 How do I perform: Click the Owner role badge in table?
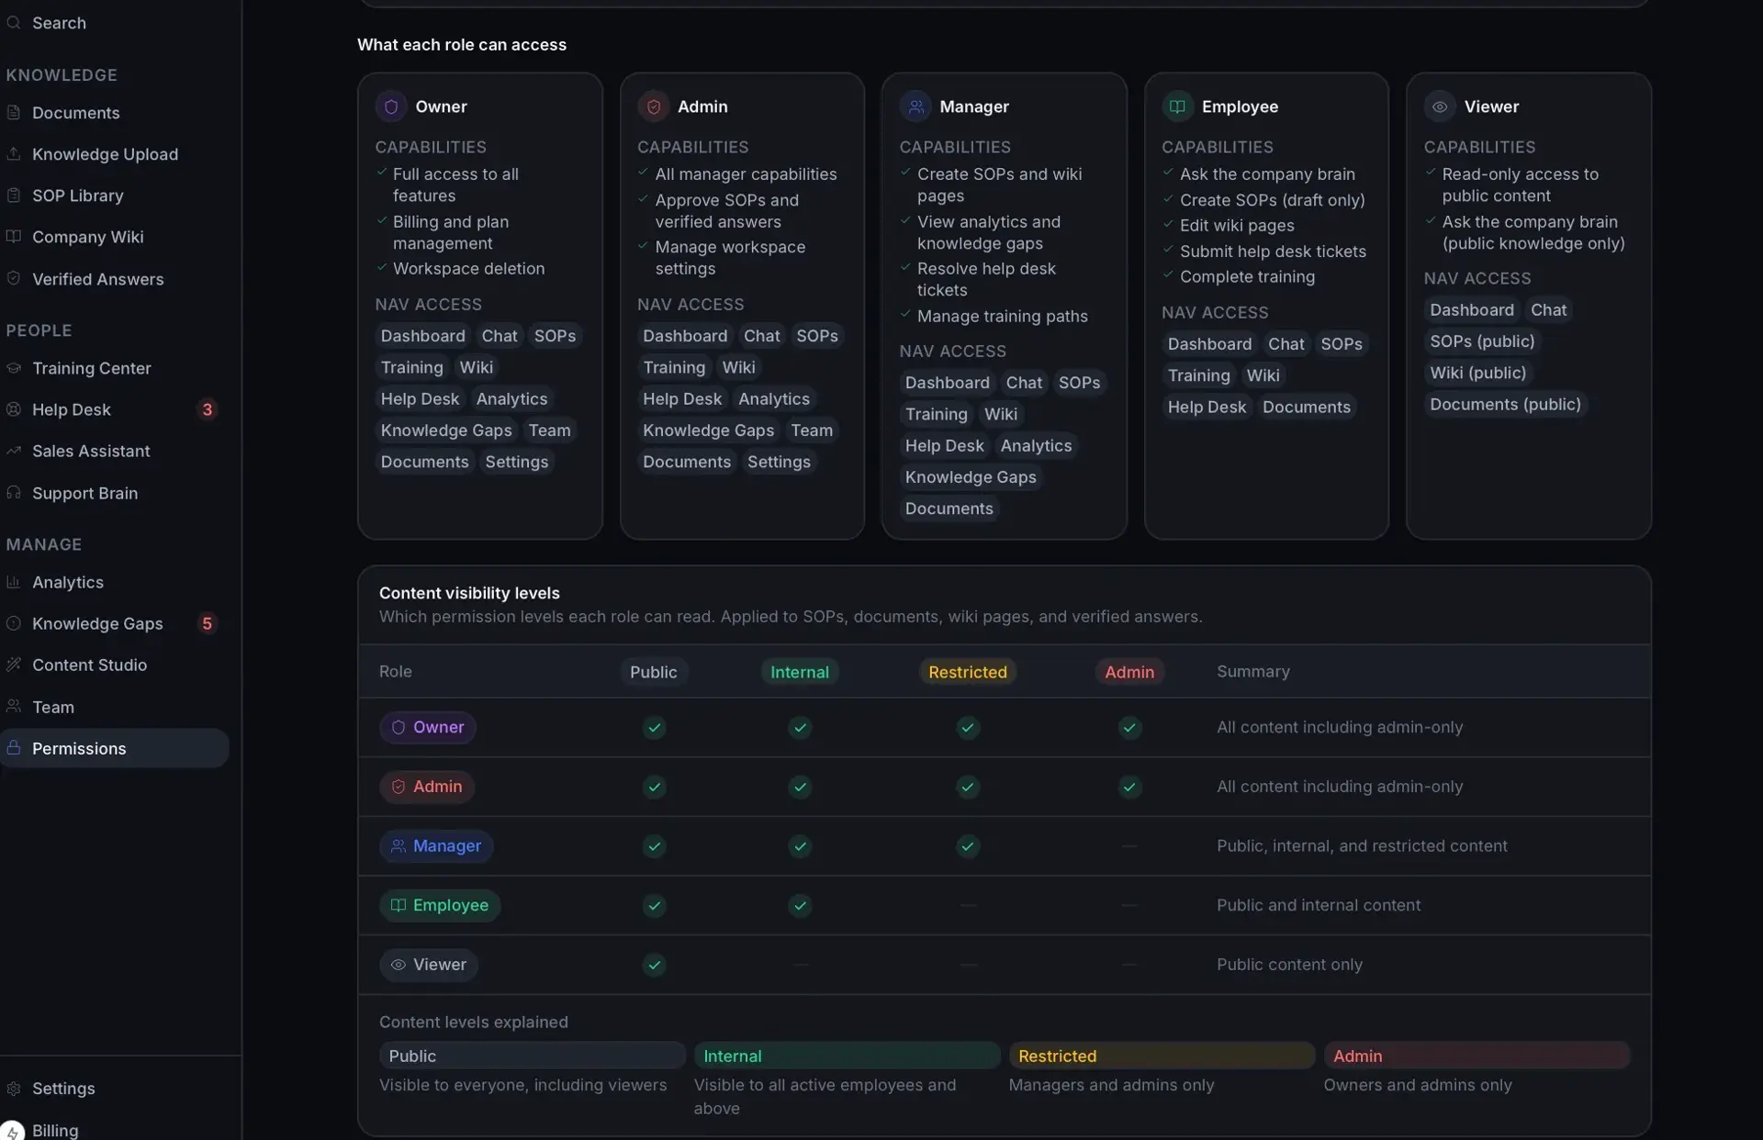tap(428, 727)
